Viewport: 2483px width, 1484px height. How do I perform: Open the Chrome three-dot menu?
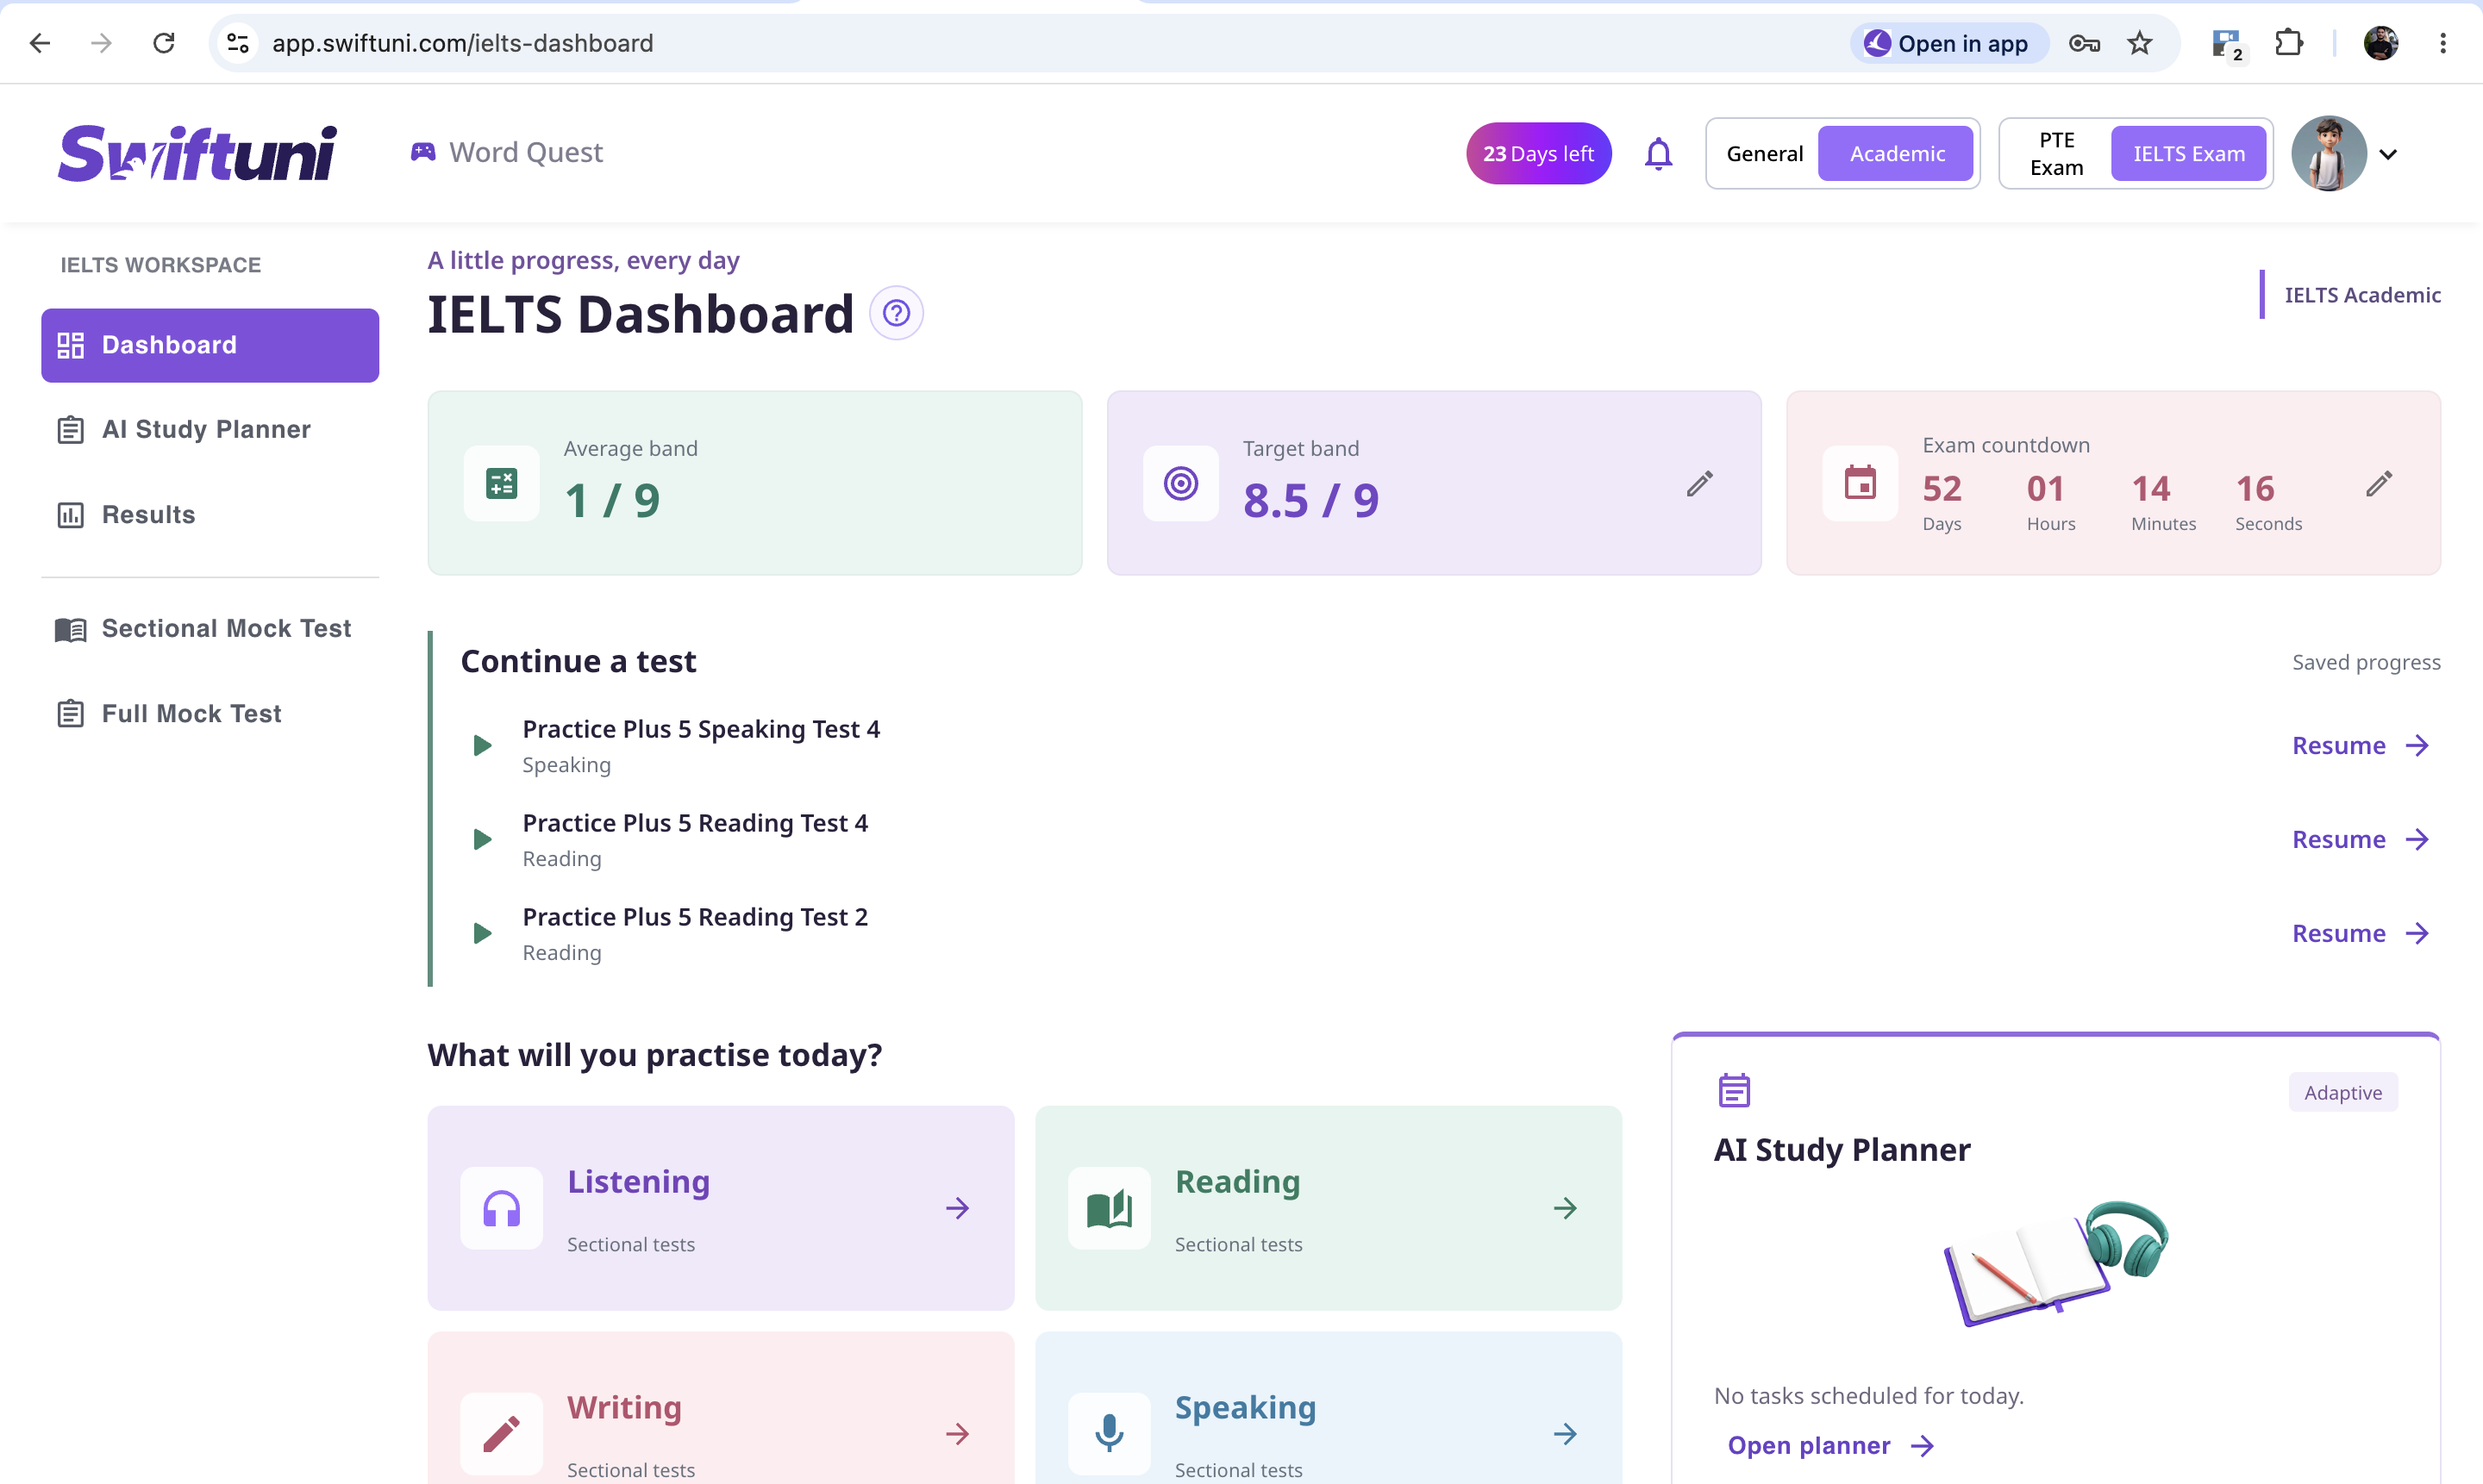coord(2443,43)
